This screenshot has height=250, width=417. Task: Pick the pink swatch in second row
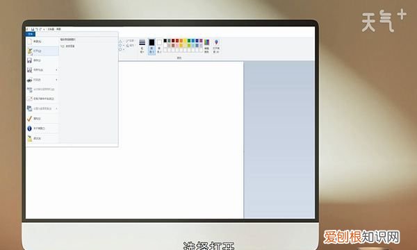[177, 45]
